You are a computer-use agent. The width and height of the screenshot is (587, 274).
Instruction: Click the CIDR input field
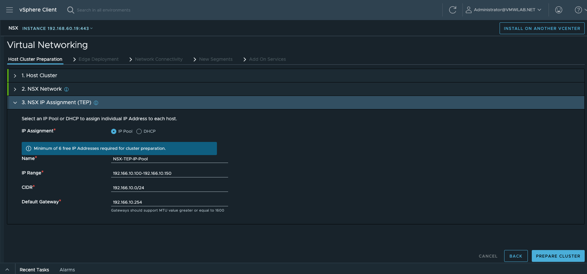pyautogui.click(x=170, y=188)
